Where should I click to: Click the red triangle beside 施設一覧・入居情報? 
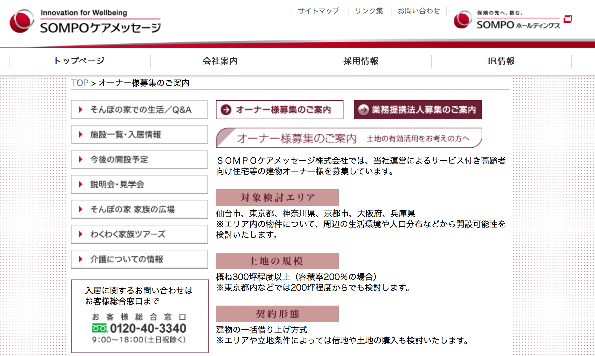pos(80,135)
